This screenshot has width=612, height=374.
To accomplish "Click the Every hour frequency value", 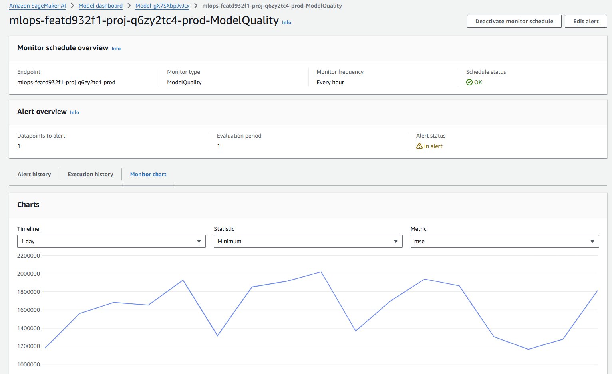I will (330, 82).
